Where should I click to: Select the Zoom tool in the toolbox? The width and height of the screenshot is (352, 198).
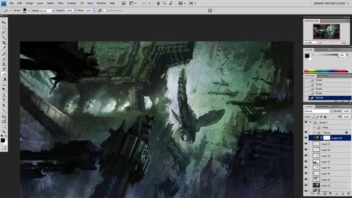click(4, 131)
